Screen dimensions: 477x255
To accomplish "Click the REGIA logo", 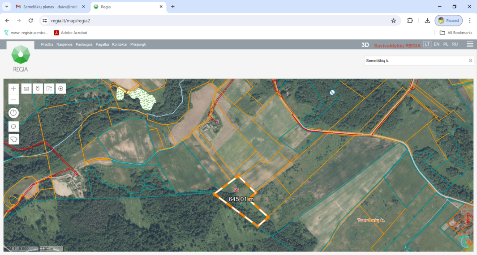I will tap(21, 58).
